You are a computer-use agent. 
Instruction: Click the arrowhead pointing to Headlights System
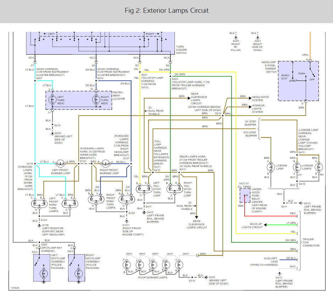[250, 98]
